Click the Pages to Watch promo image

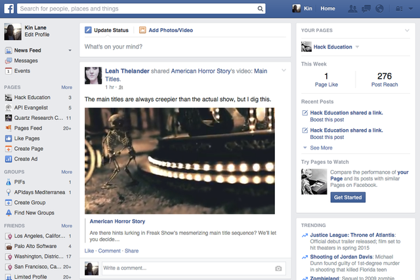click(314, 182)
